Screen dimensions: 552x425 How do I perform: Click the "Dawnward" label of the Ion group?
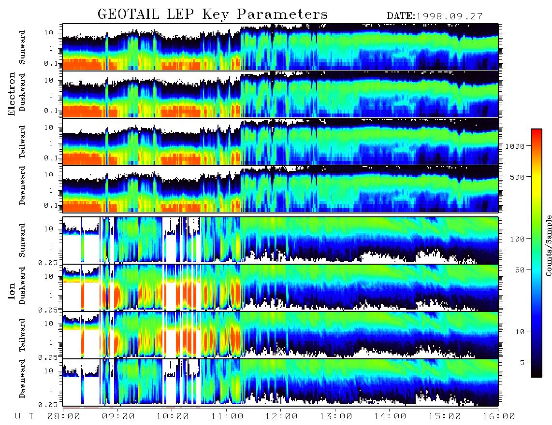(22, 379)
